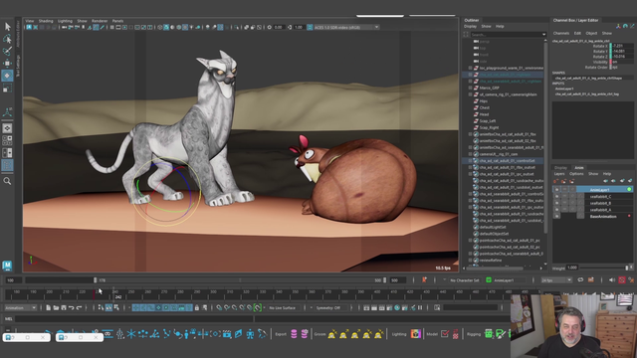Click the pause icon on status line

tap(420, 307)
